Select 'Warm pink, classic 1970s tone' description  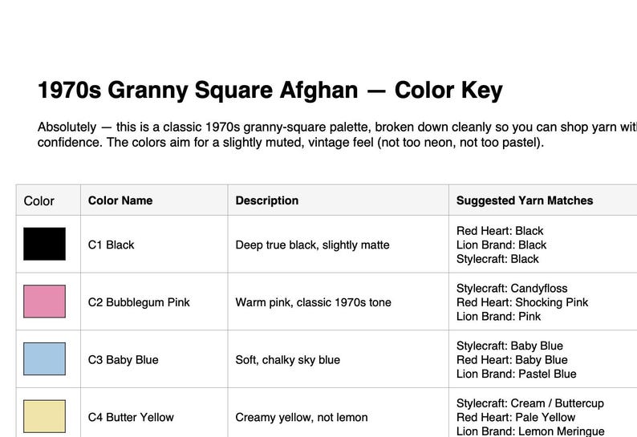tap(313, 302)
